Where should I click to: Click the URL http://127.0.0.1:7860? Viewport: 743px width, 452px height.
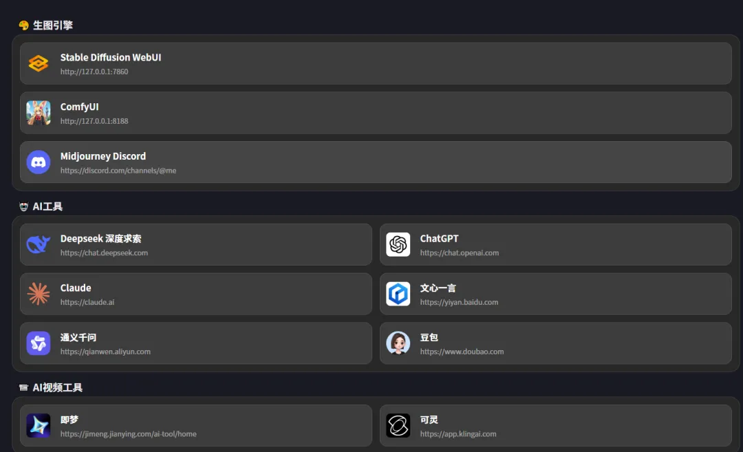pyautogui.click(x=94, y=72)
